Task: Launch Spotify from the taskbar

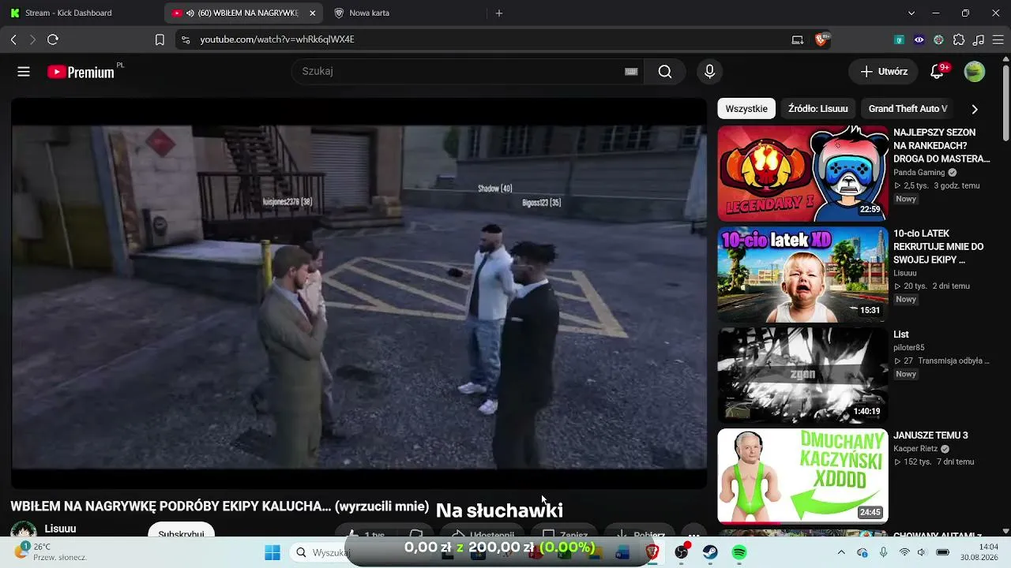Action: (739, 553)
